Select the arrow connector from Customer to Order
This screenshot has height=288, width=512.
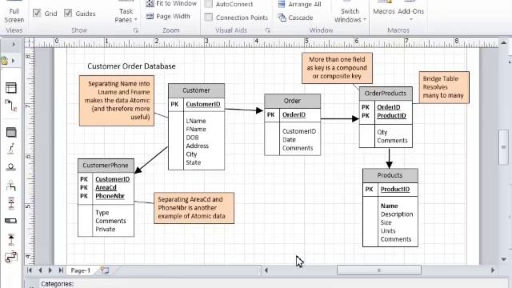(244, 110)
